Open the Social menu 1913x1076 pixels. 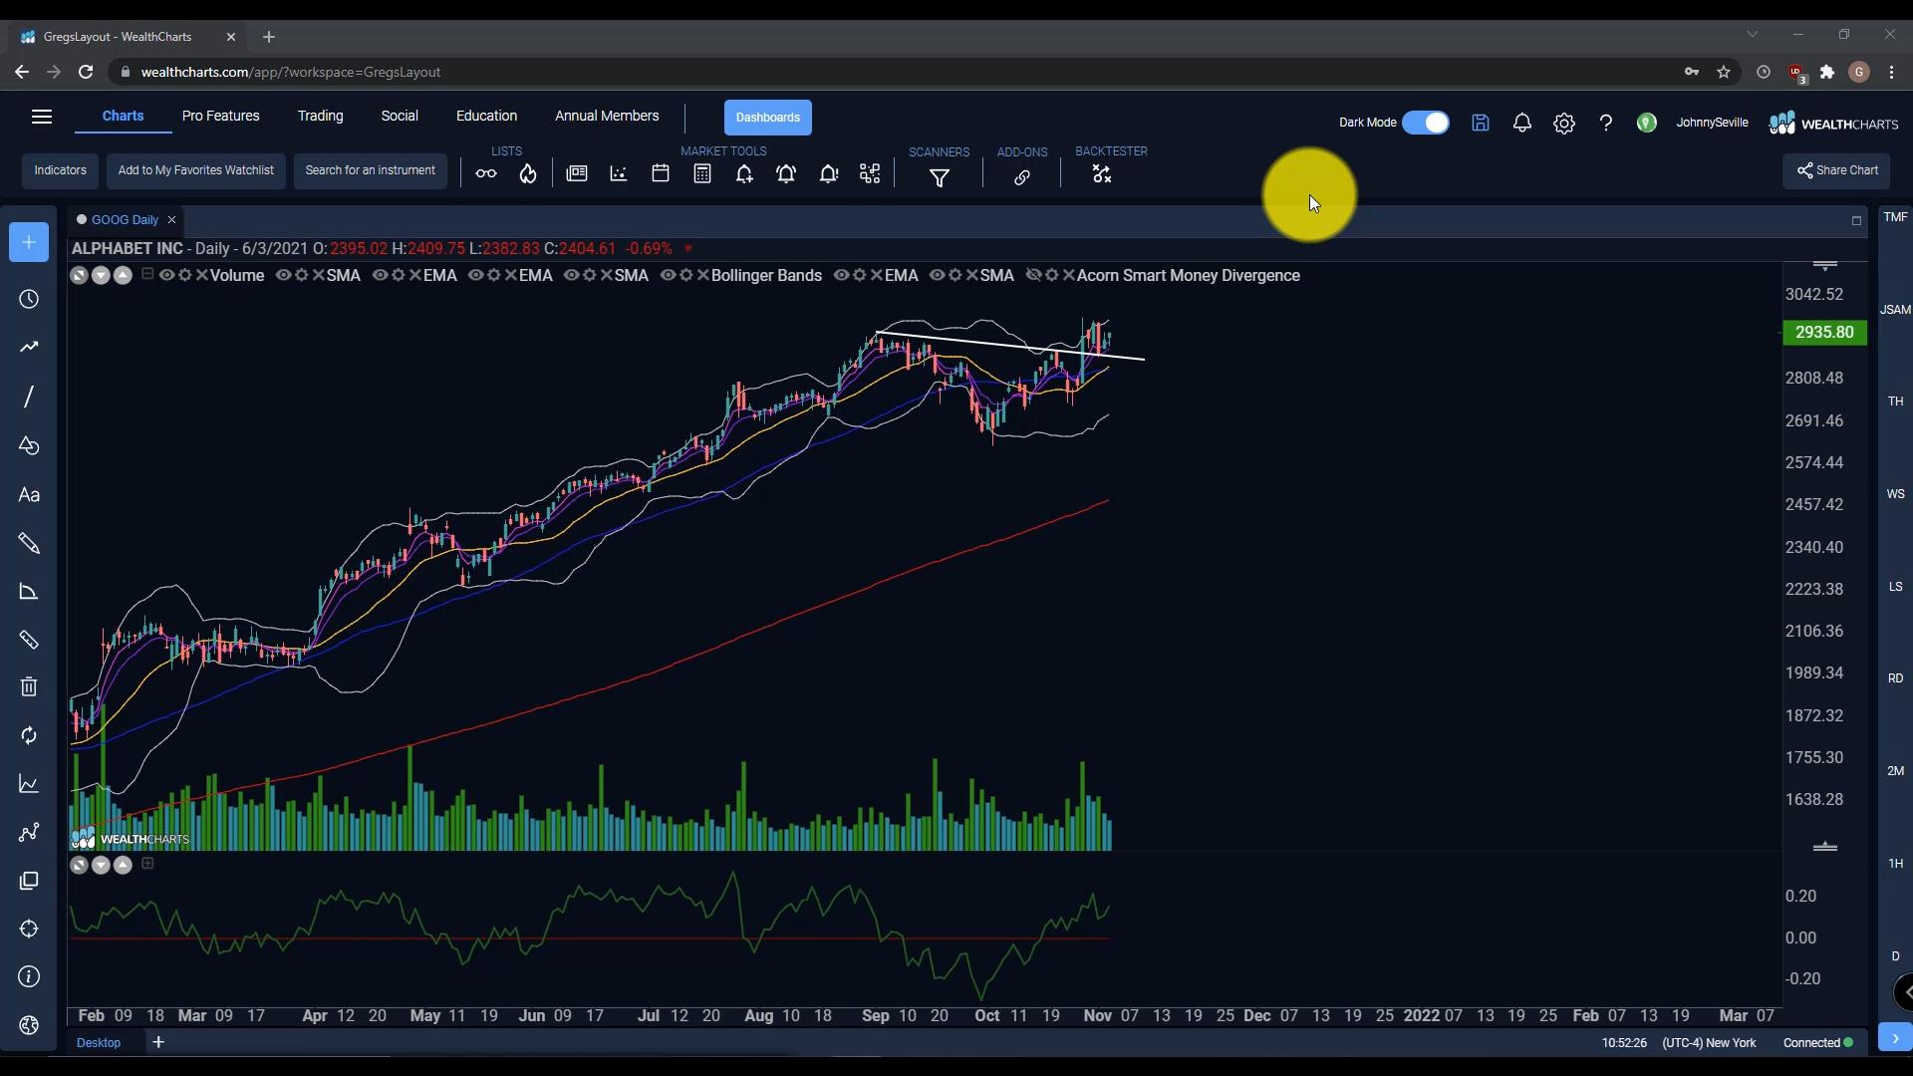400,116
